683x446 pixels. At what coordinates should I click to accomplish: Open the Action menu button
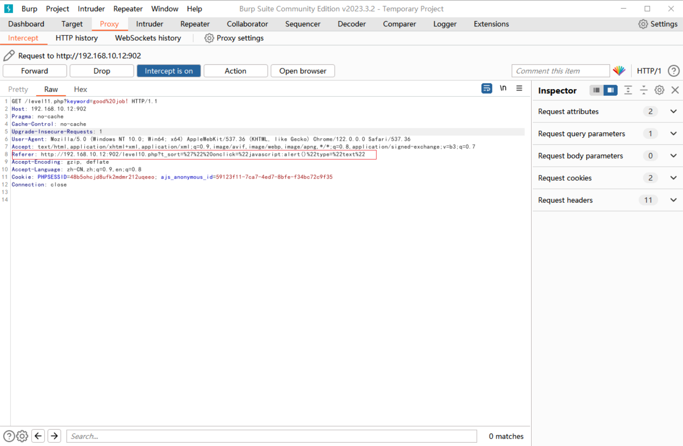(236, 71)
